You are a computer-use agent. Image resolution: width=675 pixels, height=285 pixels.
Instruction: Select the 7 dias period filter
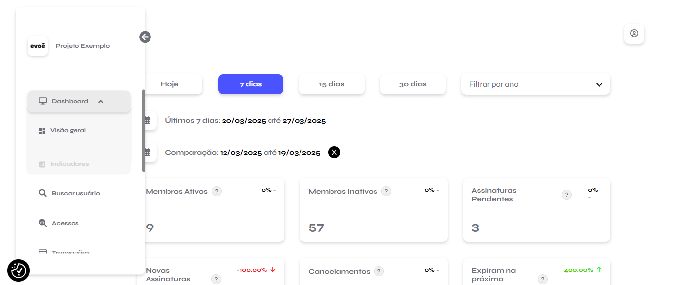coord(250,84)
